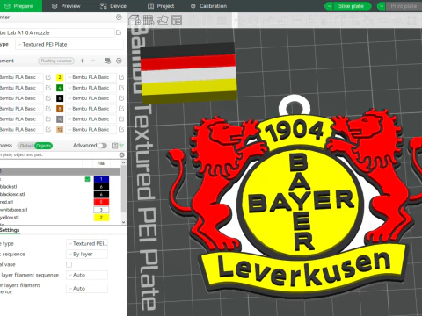This screenshot has height=316, width=422.
Task: Open filament 10 Bambu PLA Basic dropdown
Action: point(91,119)
